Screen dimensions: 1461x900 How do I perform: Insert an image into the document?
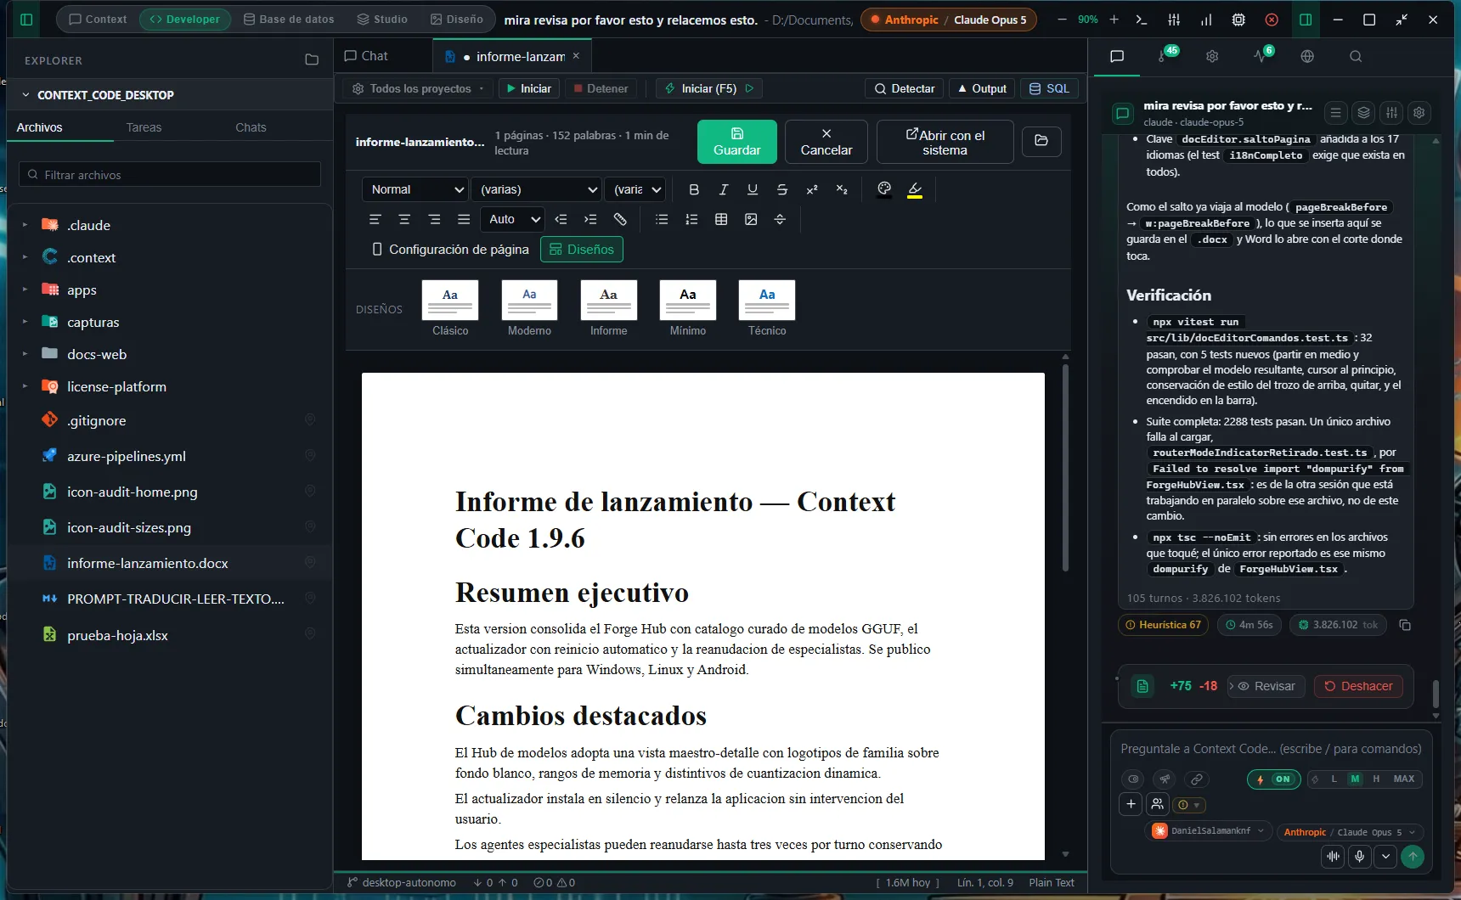tap(751, 219)
